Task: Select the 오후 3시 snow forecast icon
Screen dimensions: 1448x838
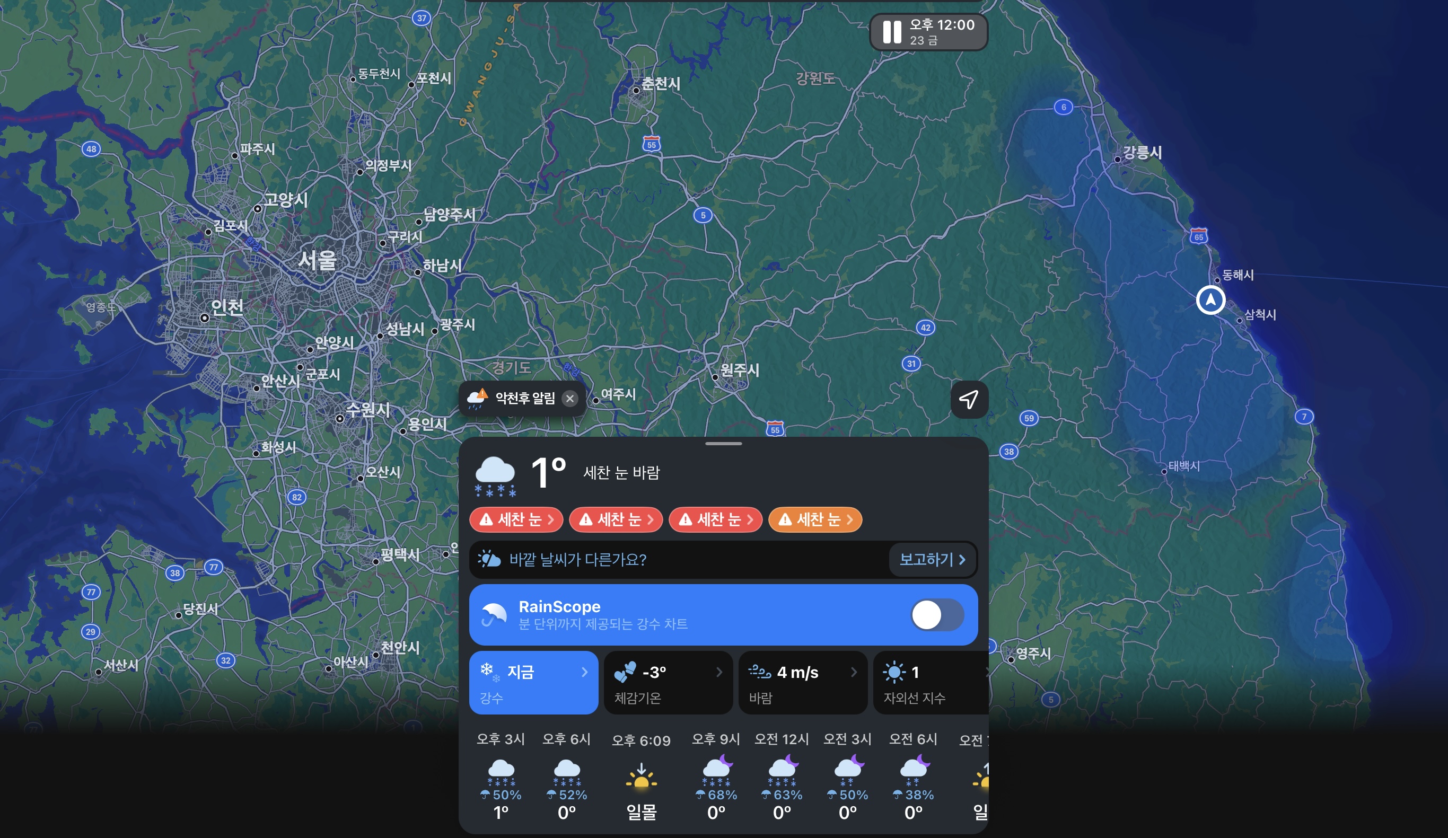Action: tap(501, 772)
